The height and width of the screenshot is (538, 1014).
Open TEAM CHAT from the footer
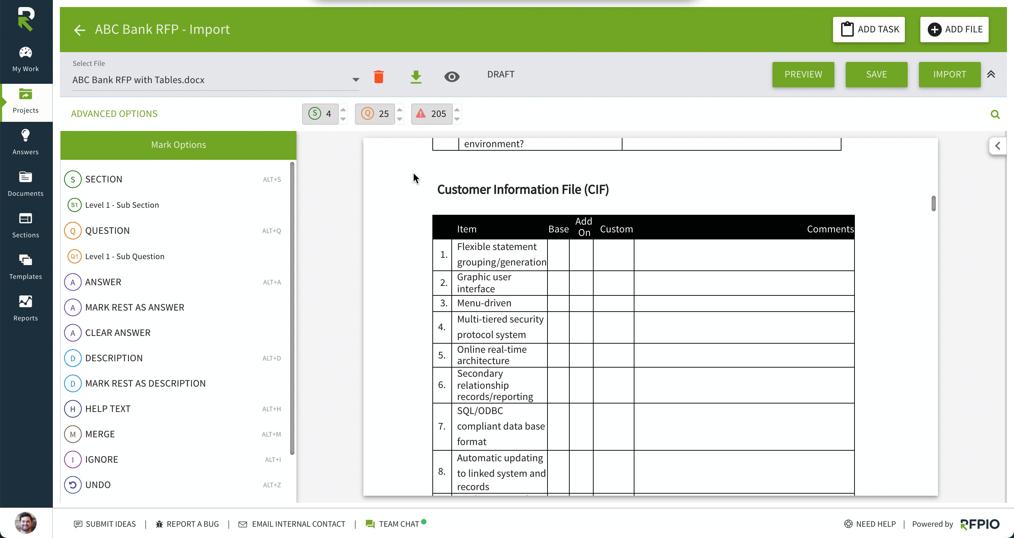point(396,524)
